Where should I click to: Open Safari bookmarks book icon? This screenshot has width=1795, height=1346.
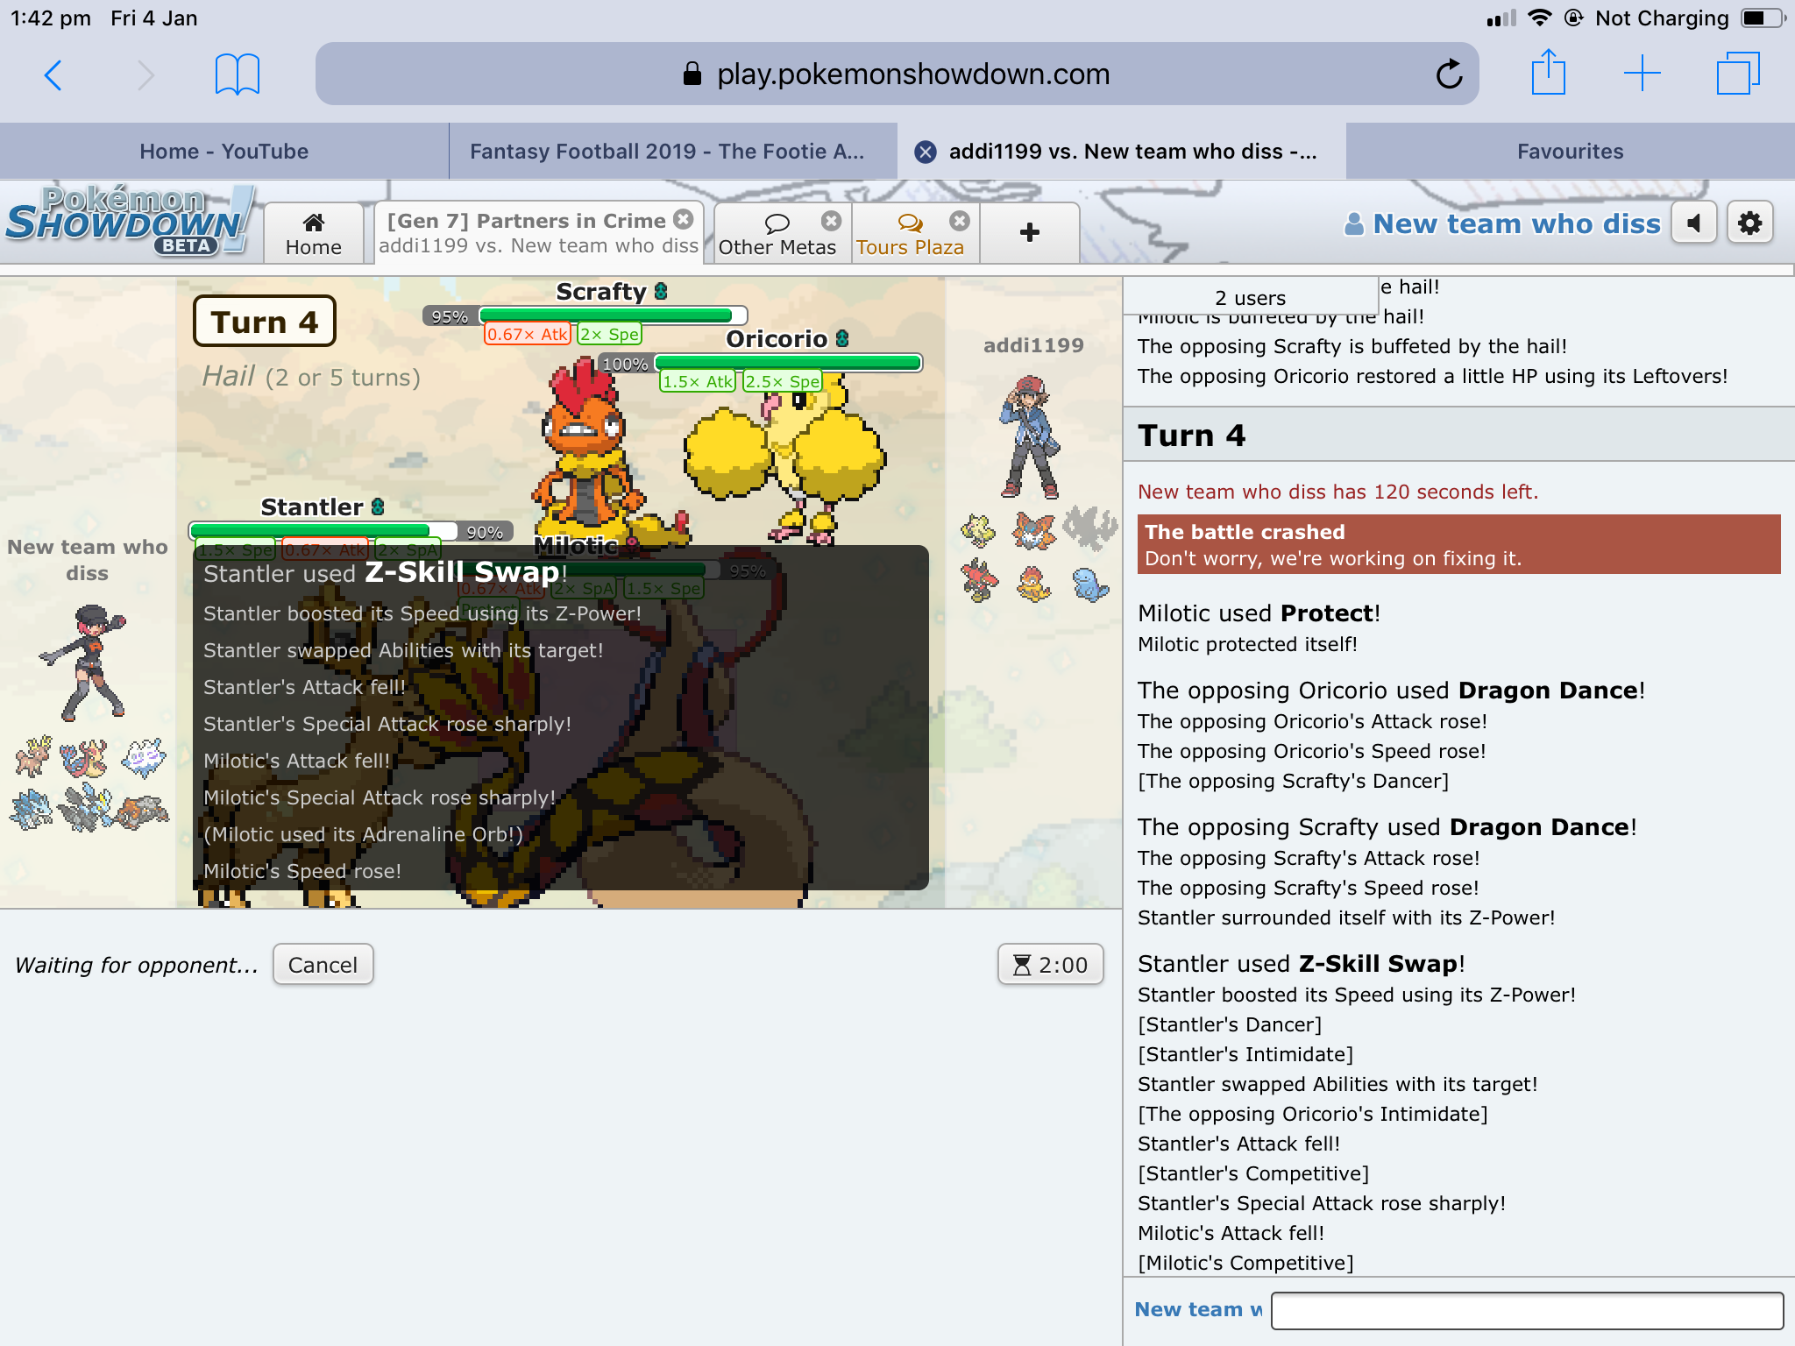(238, 74)
